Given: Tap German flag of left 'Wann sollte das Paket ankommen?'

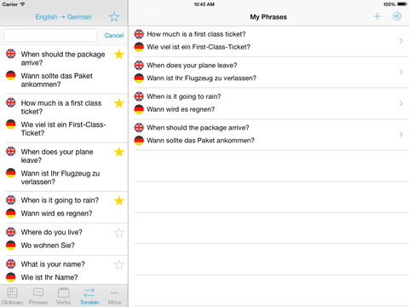Looking at the screenshot, I should pyautogui.click(x=11, y=75).
